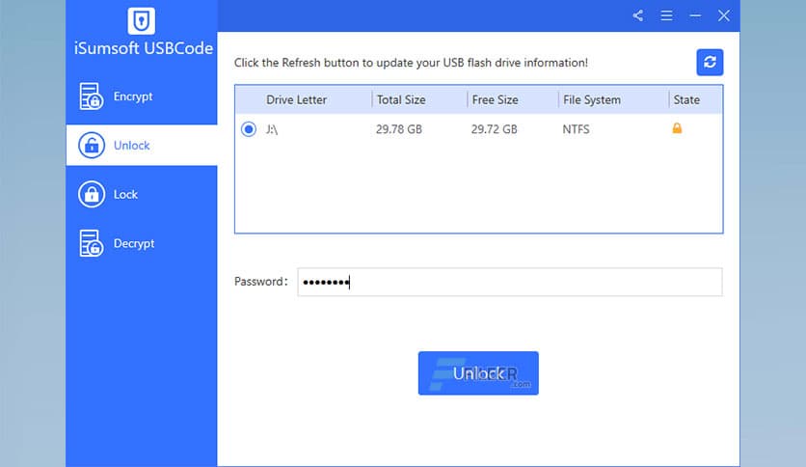The image size is (806, 467).
Task: Click the orange lock state icon
Action: pyautogui.click(x=677, y=128)
